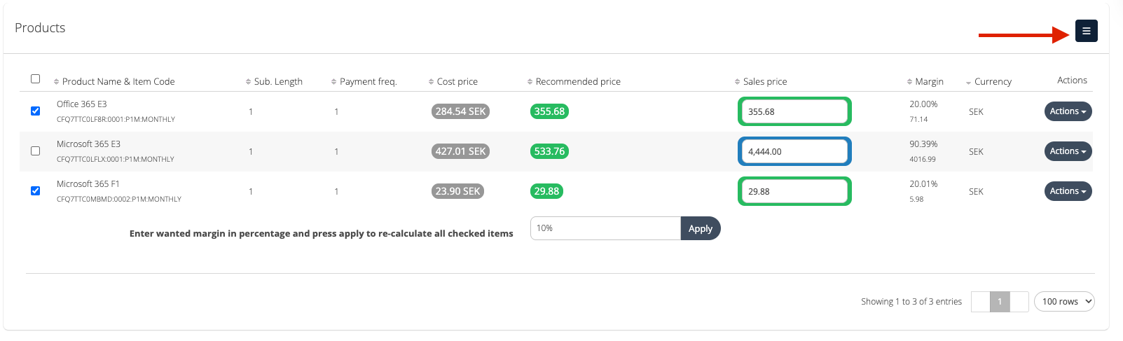Sort by Product Name & Item Code
The image size is (1123, 341).
(118, 82)
